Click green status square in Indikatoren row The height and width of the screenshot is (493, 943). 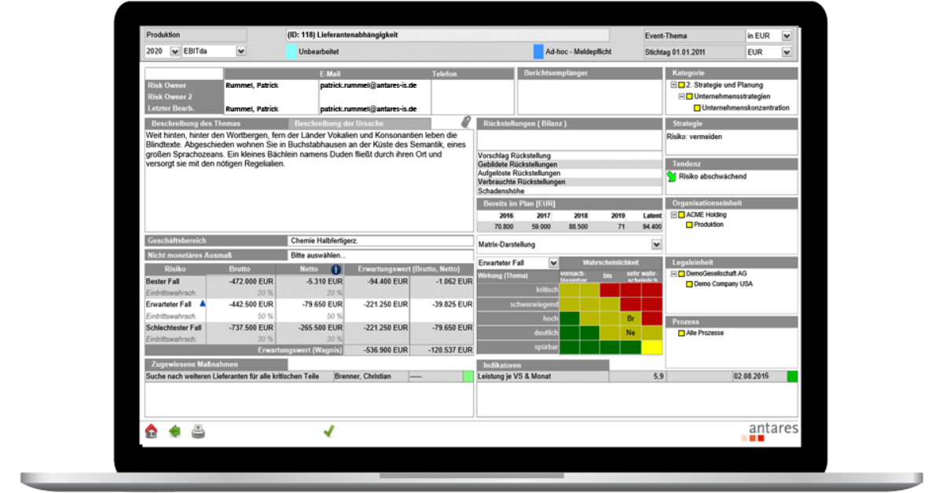coord(792,377)
